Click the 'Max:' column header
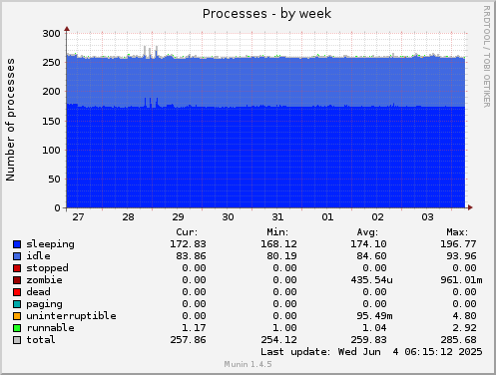496x375 pixels. coord(457,232)
